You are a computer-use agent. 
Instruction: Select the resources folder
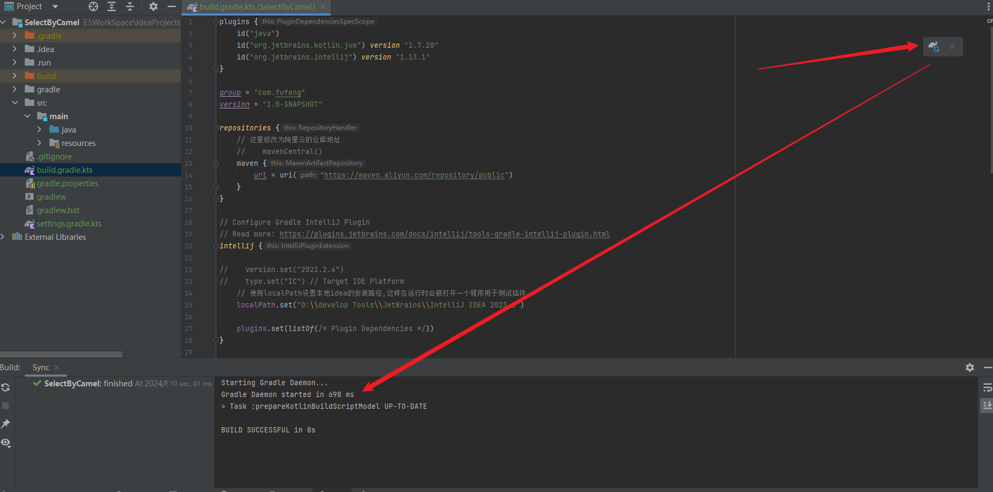tap(78, 143)
